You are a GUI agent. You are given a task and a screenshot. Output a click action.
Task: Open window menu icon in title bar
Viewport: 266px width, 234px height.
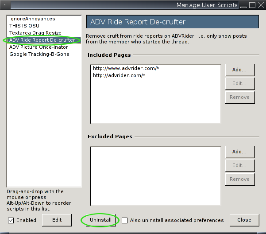click(x=5, y=5)
